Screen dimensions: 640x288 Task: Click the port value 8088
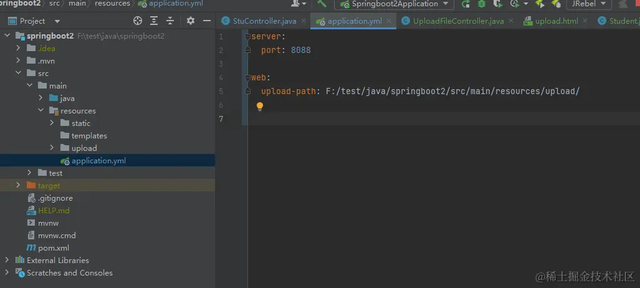pos(301,50)
